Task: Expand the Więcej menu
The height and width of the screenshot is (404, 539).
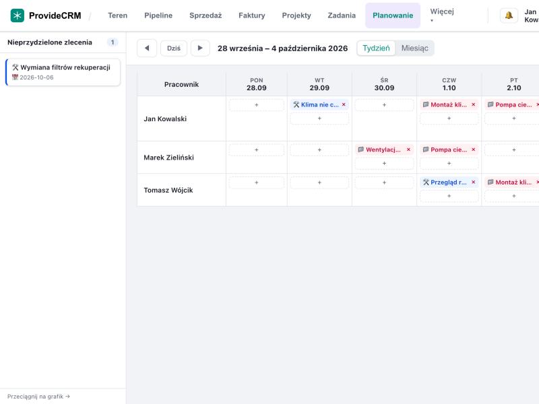Action: click(442, 15)
